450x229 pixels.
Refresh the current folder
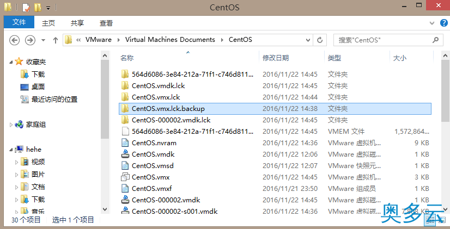click(x=320, y=40)
